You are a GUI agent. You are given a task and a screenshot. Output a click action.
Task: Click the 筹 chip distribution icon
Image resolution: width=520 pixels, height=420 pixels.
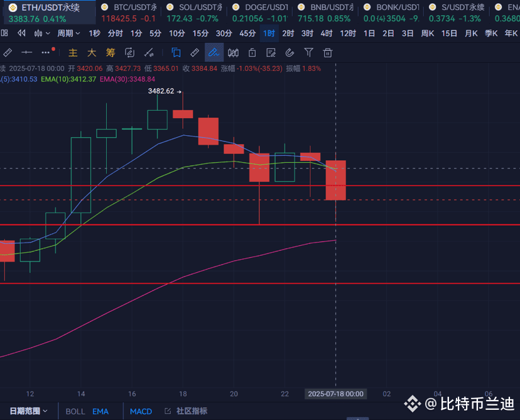[x=111, y=52]
